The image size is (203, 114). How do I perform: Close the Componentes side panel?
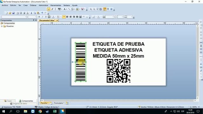pyautogui.click(x=36, y=20)
